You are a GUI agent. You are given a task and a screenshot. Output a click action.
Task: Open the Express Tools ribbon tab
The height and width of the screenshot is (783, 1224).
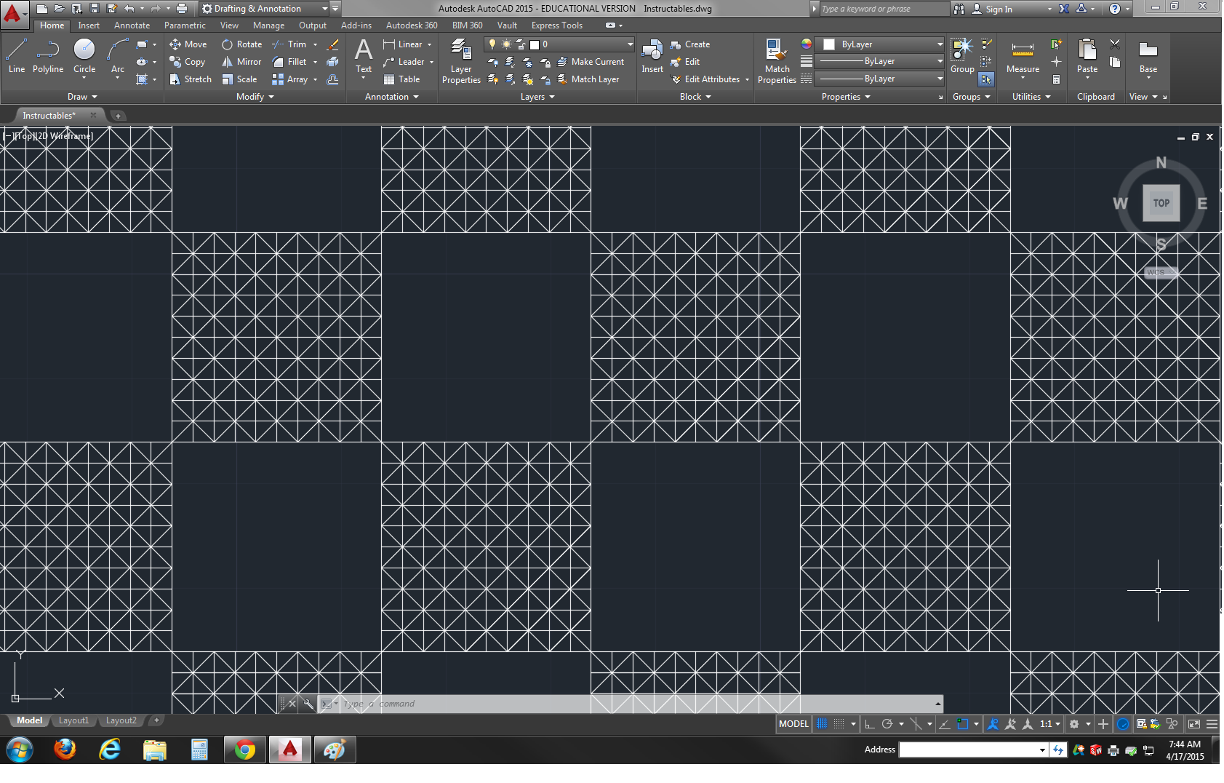[x=556, y=25]
